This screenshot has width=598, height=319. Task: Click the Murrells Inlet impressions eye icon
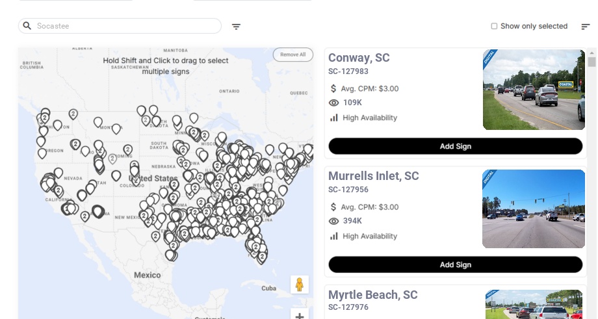[x=334, y=221]
